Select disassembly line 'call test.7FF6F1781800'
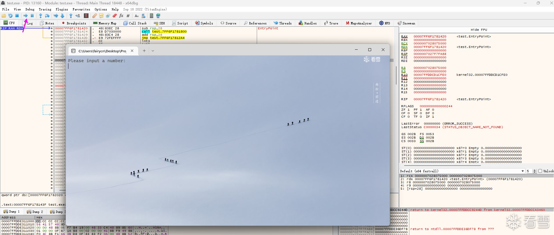This screenshot has width=554, height=235. tap(164, 31)
